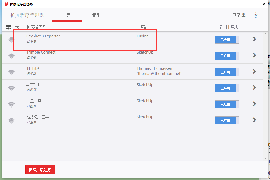Toggle 已启用 switch for Trimble Connect

(227, 56)
